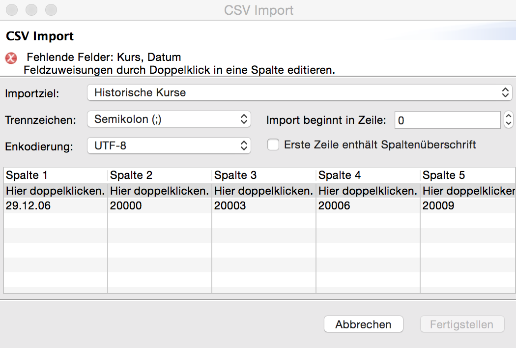The height and width of the screenshot is (348, 516).
Task: Click the row number stepper arrows
Action: 509,119
